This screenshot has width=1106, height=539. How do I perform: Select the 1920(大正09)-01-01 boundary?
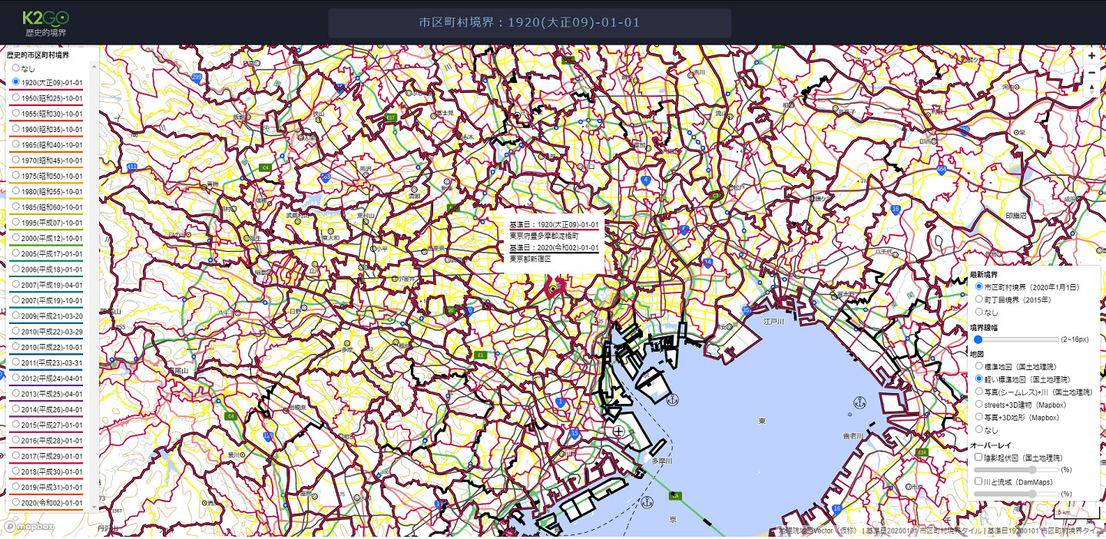pos(15,82)
